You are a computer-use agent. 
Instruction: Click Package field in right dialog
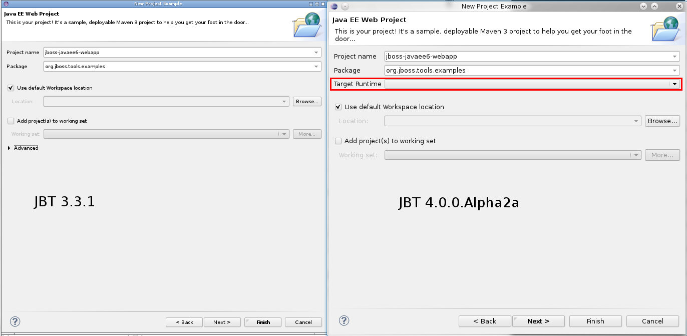pyautogui.click(x=532, y=71)
